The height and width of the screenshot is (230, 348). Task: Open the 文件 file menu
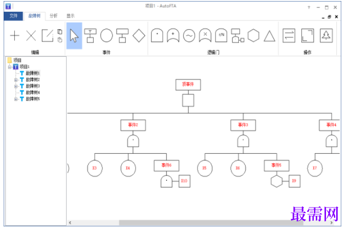[13, 16]
